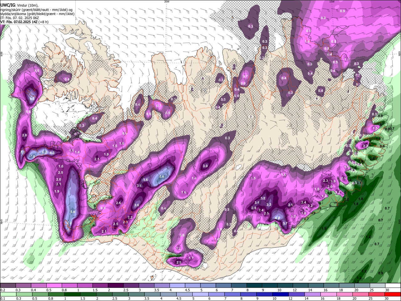The width and height of the screenshot is (401, 301).
Task: Click the legend label 0.2 in the snow scale
Action: tap(3, 290)
